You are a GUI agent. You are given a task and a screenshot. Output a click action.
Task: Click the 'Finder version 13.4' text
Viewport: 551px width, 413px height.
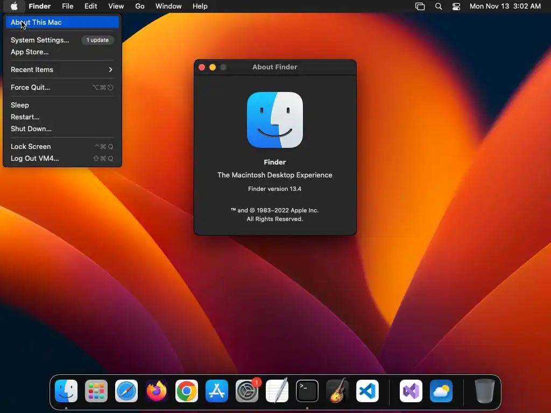(275, 189)
